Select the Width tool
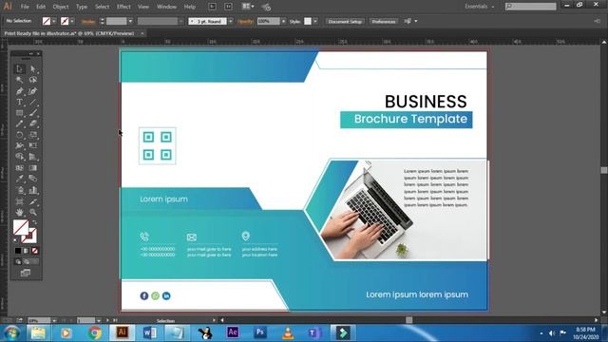The height and width of the screenshot is (342, 608). (19, 145)
